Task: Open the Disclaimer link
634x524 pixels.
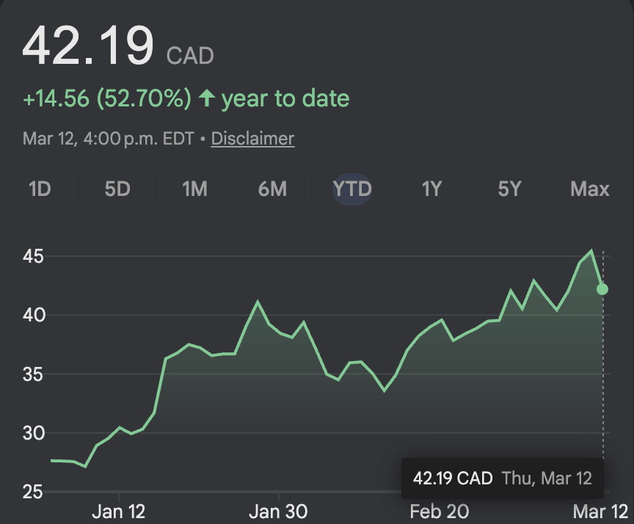Action: tap(252, 139)
